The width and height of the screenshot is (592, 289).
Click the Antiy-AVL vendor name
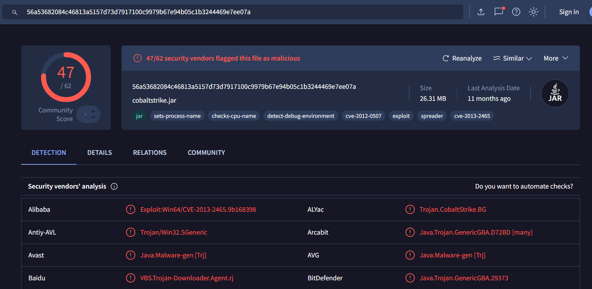42,232
